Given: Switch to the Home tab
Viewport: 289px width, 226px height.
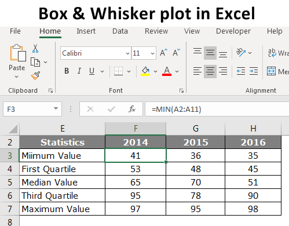Looking at the screenshot, I should point(50,31).
